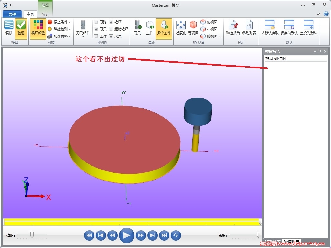Collapse the ribbon with chevron
This screenshot has height=248, width=331.
[319, 14]
